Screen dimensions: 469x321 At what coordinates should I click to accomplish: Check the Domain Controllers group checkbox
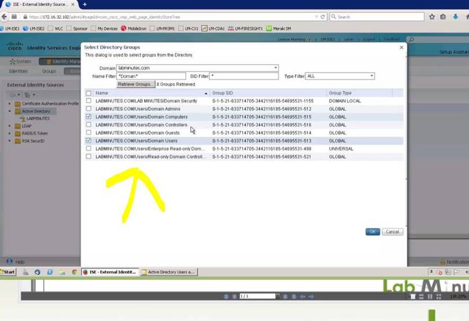(x=88, y=125)
